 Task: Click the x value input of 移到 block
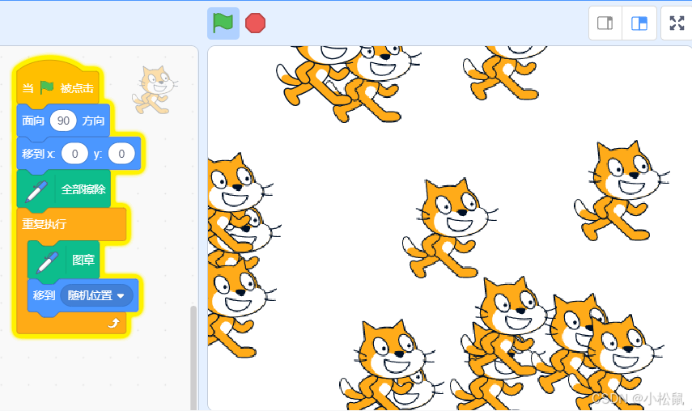tap(74, 154)
